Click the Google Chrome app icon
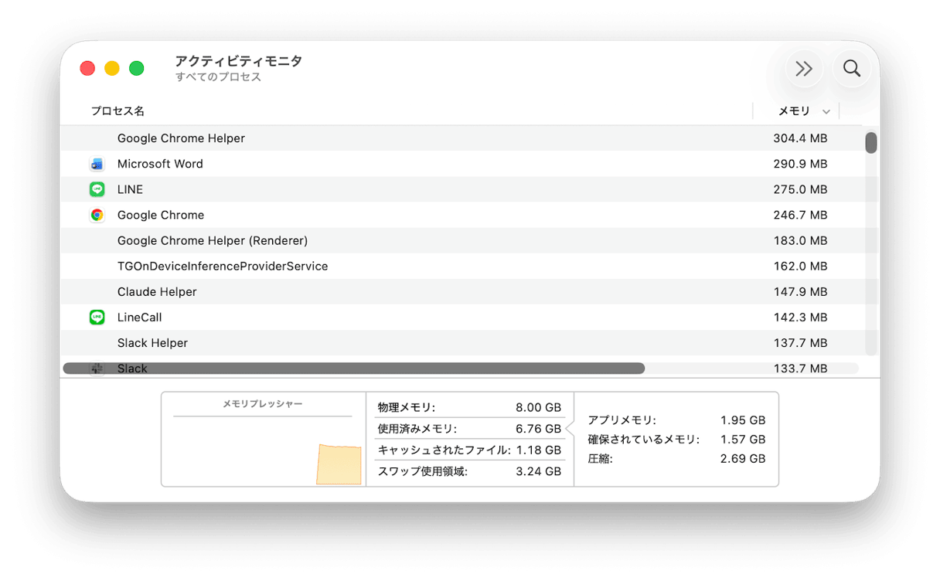 tap(97, 215)
